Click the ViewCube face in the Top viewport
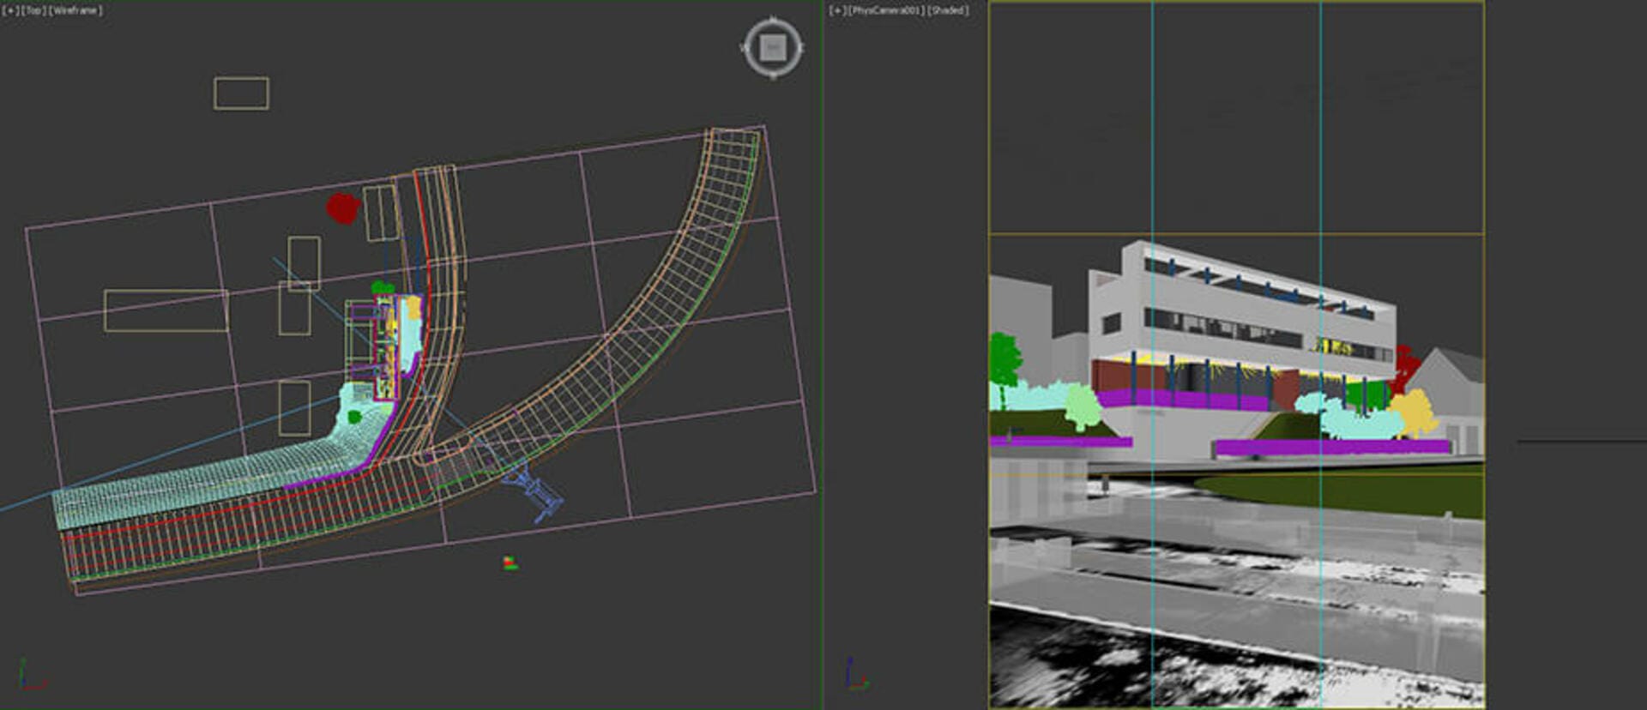 click(x=773, y=48)
